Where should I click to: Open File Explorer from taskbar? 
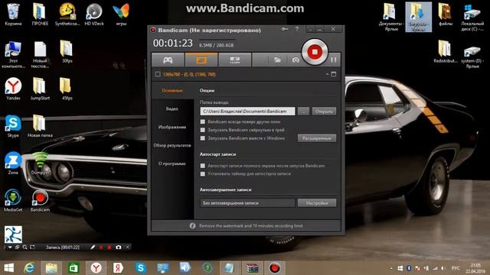click(x=51, y=268)
